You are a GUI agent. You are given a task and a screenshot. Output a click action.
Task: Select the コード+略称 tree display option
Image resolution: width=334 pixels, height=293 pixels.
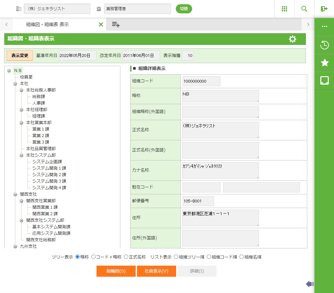coord(94,257)
